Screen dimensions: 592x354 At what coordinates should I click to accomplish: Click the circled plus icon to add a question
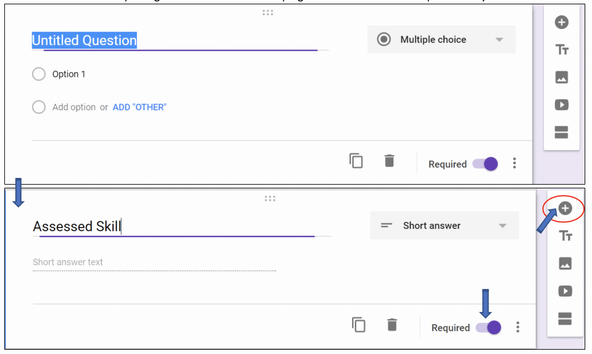565,208
